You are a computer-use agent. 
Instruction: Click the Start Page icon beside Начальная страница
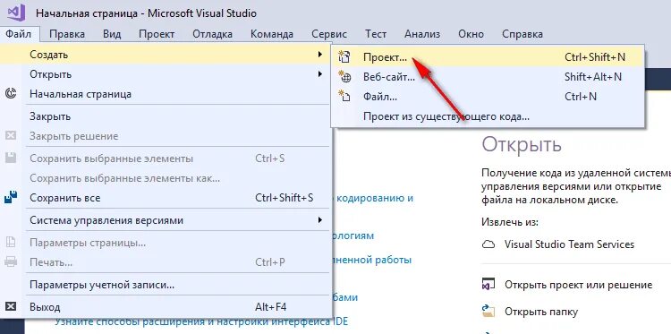(11, 94)
